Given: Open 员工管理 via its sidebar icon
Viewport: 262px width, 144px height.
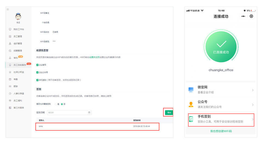Looking at the screenshot, I should (10, 36).
